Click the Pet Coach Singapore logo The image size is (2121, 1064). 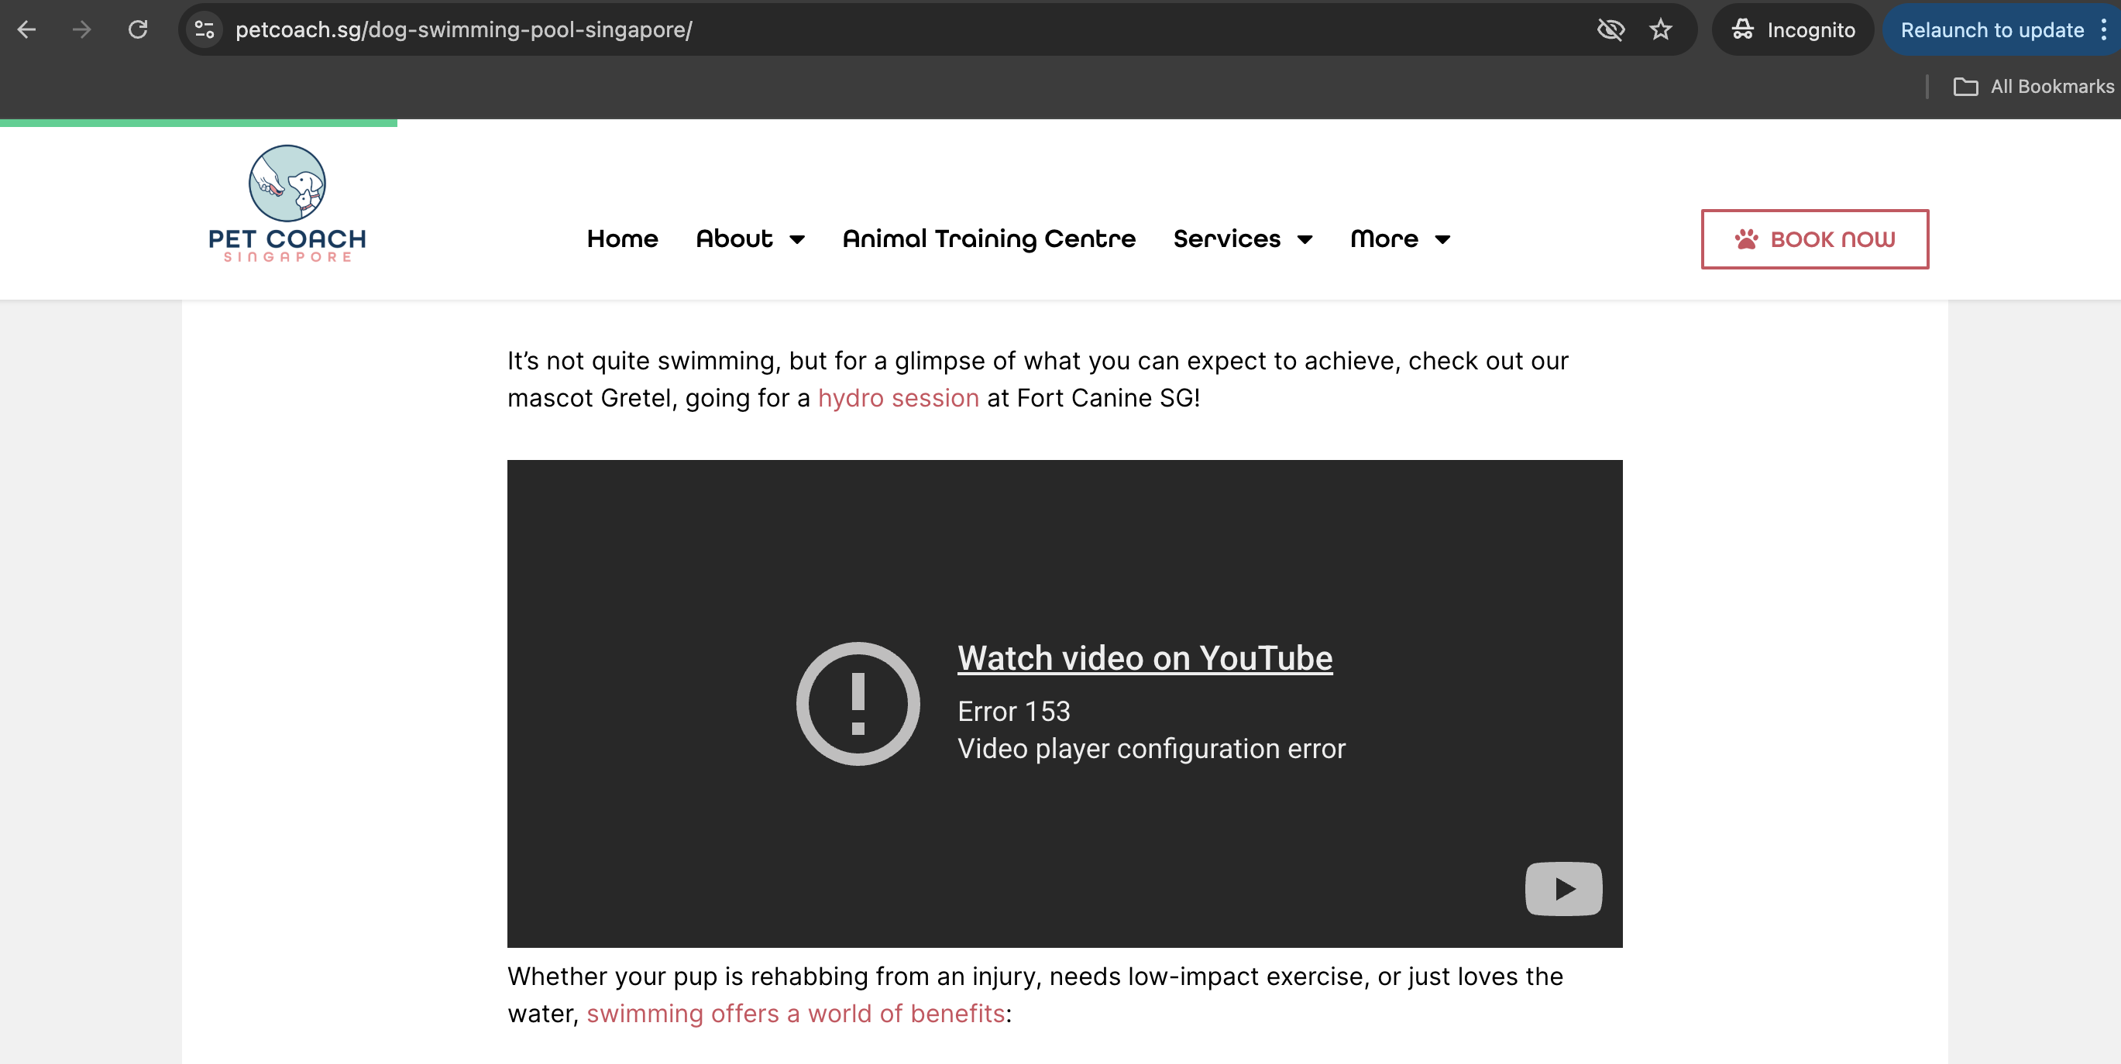click(x=287, y=203)
